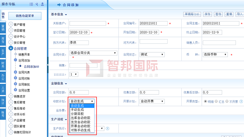Image resolution: width=244 pixels, height=137 pixels.
Task: Open the 合同添加02 tree link
Action: (x=31, y=67)
